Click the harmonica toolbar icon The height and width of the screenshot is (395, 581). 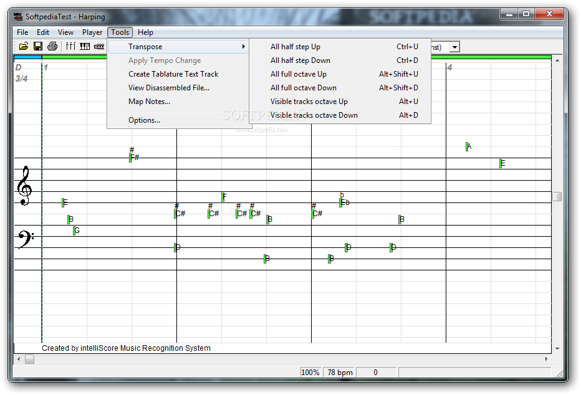click(x=99, y=47)
